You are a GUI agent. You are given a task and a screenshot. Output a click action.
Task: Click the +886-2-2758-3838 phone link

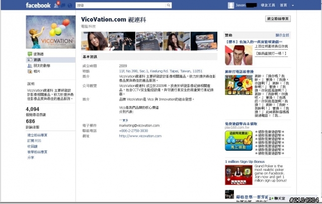133,131
